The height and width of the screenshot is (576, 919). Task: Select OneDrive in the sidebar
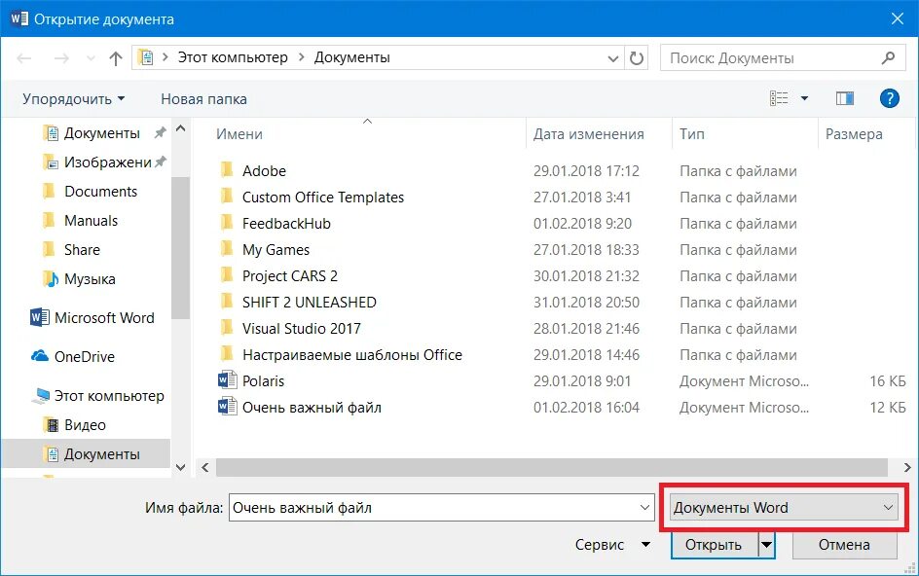coord(84,356)
